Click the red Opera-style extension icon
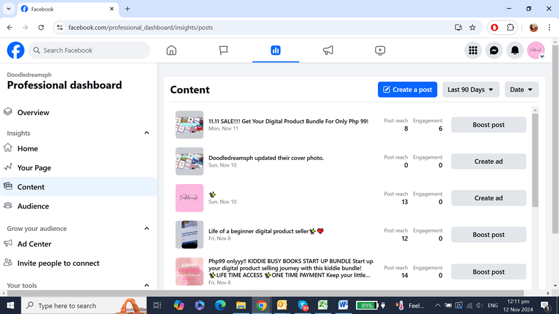The width and height of the screenshot is (559, 314). pyautogui.click(x=494, y=28)
